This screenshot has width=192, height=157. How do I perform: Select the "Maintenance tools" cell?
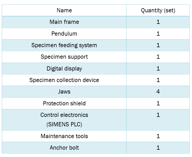[64, 136]
